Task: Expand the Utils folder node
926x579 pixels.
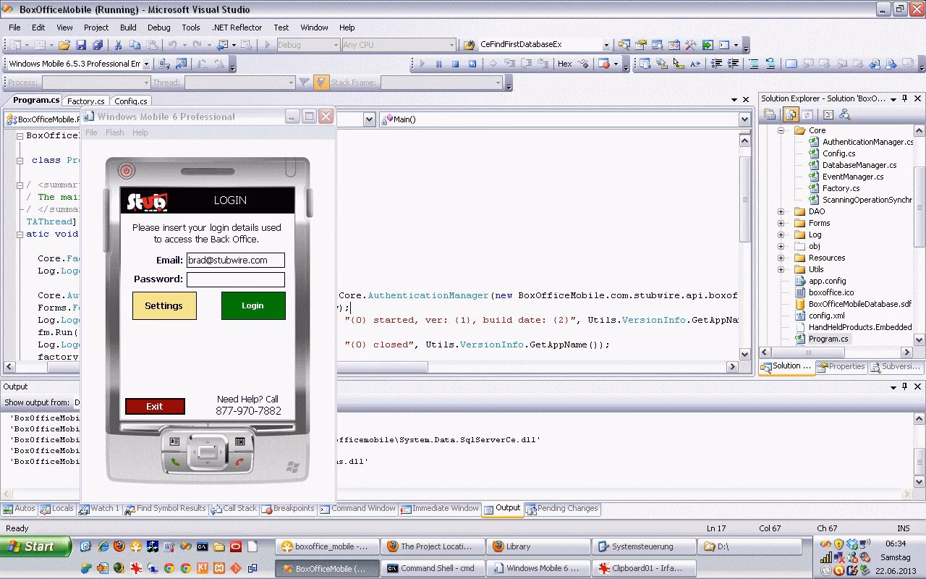Action: point(781,269)
